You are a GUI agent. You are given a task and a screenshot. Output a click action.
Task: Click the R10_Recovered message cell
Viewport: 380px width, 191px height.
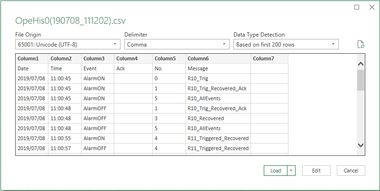coord(218,118)
